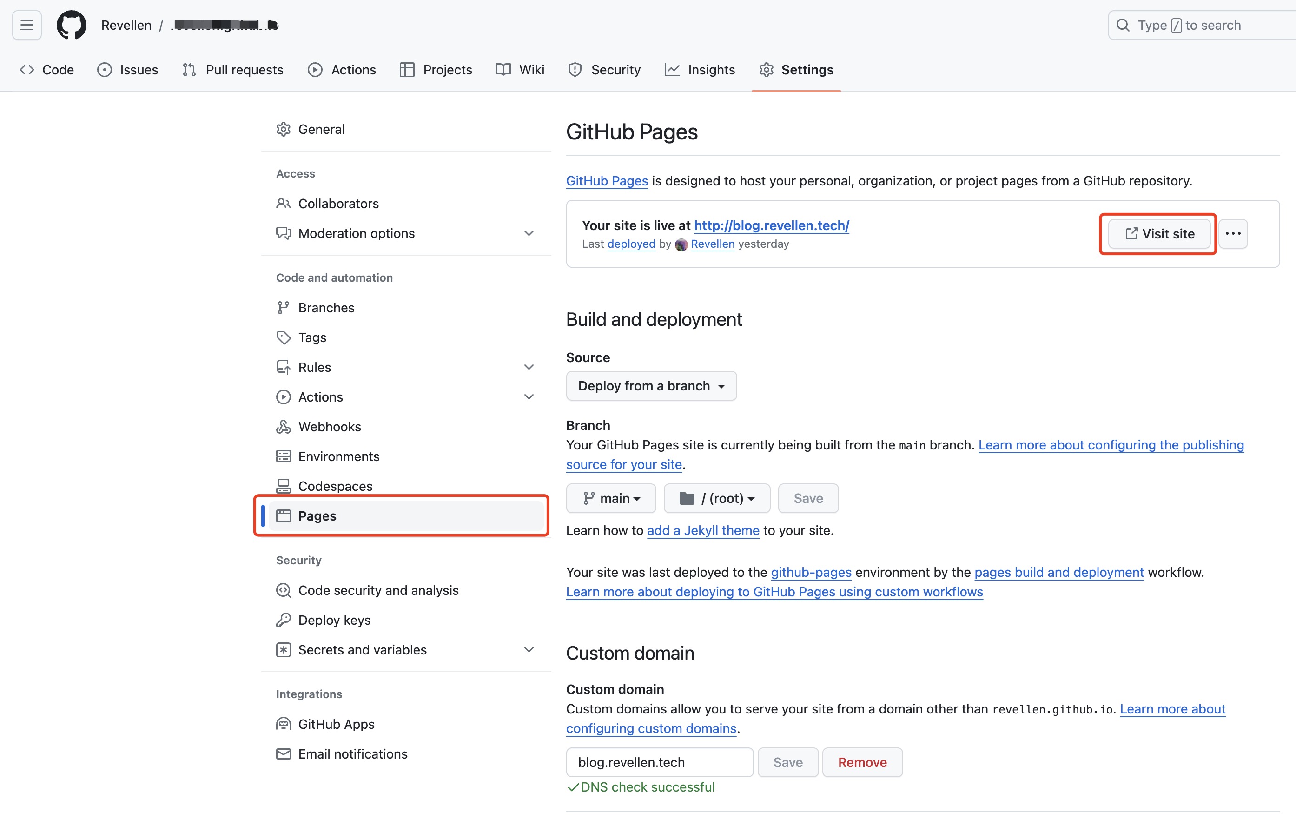Image resolution: width=1296 pixels, height=819 pixels.
Task: Open Email notifications settings
Action: [352, 753]
